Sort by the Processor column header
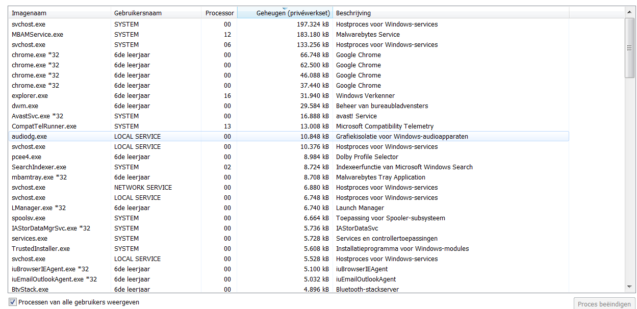 pyautogui.click(x=219, y=13)
